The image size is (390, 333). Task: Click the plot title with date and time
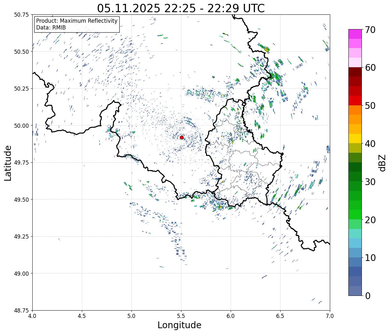[x=181, y=8]
